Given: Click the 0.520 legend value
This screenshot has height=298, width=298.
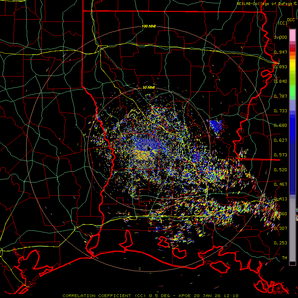Looking at the screenshot, I should pyautogui.click(x=280, y=170).
